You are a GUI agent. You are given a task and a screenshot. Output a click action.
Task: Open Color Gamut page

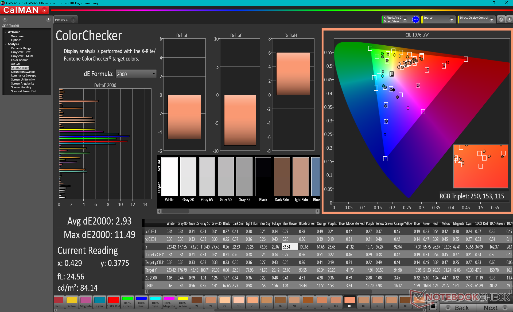19,60
